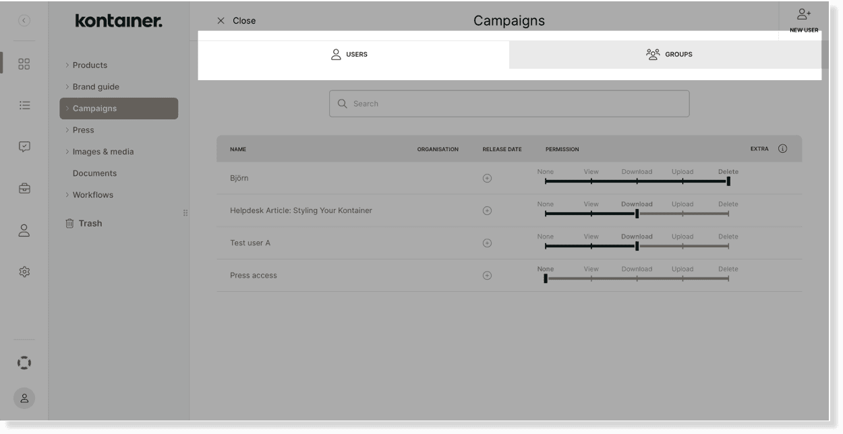Select the Users tab

pyautogui.click(x=349, y=54)
